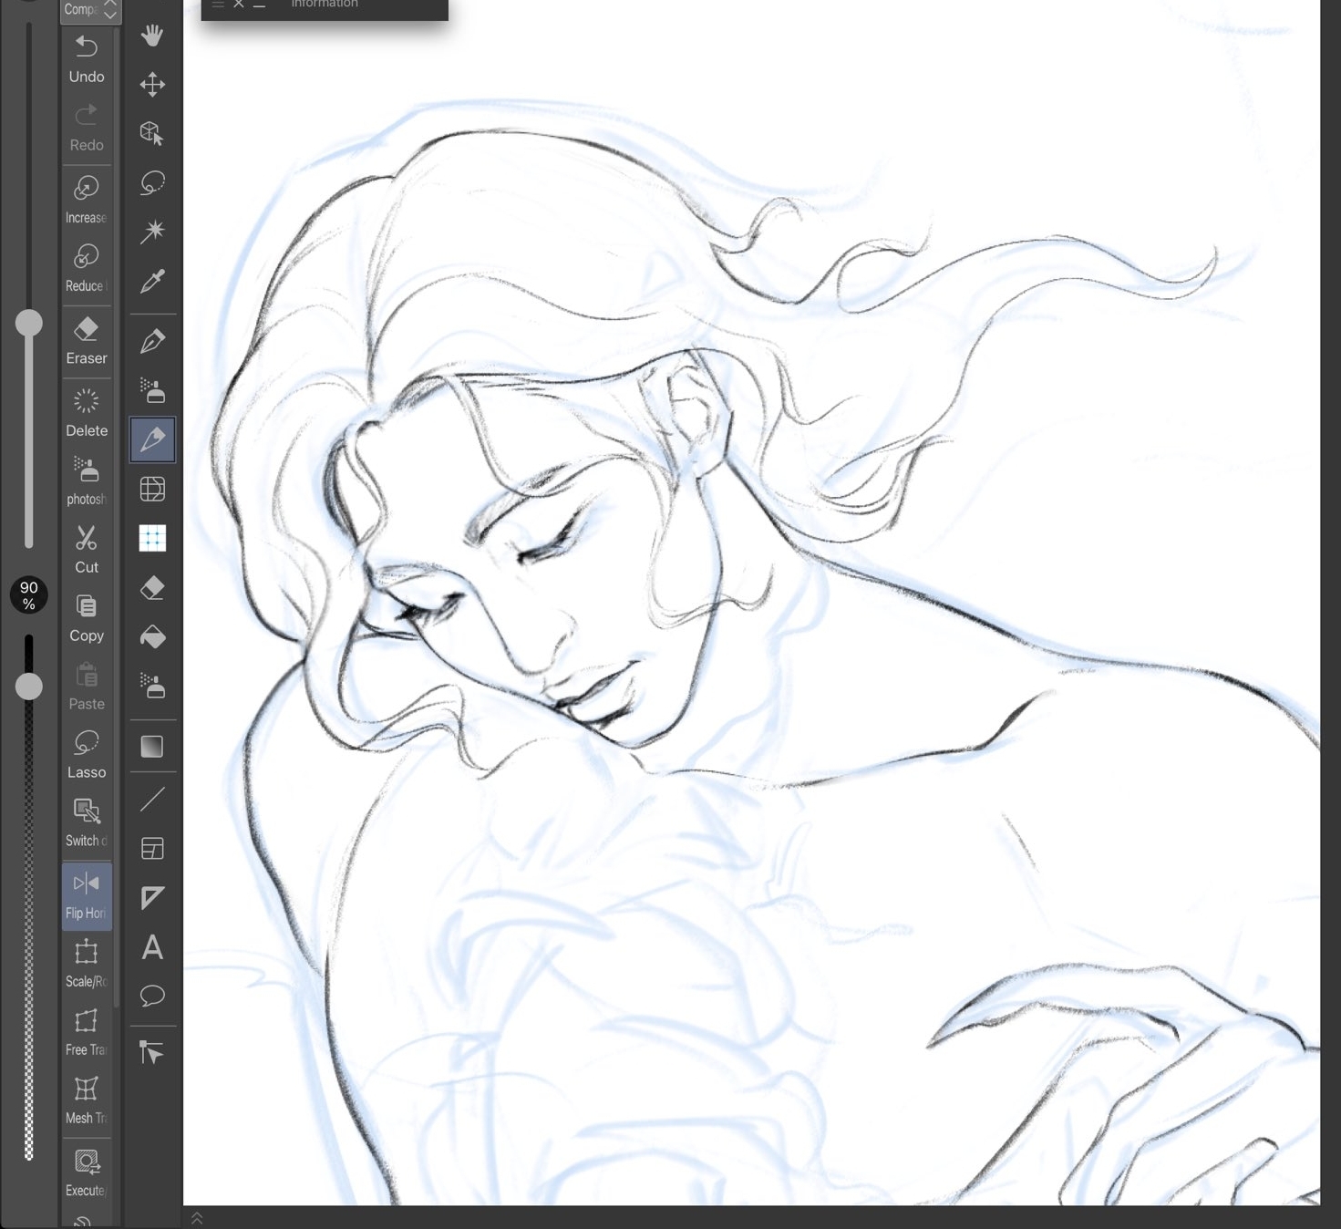Screen dimensions: 1341x1229
Task: Toggle the Flip Horizontal button
Action: click(87, 895)
